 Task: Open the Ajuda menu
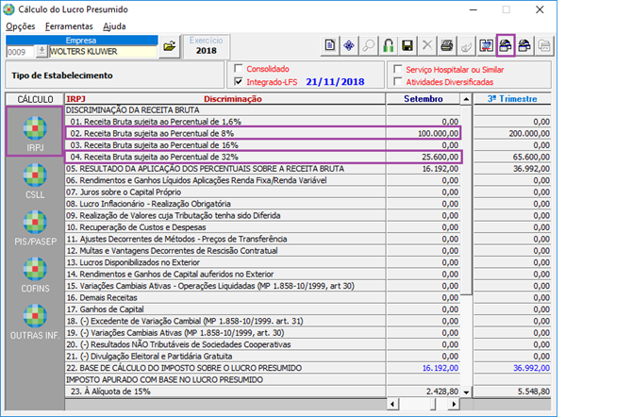(114, 26)
